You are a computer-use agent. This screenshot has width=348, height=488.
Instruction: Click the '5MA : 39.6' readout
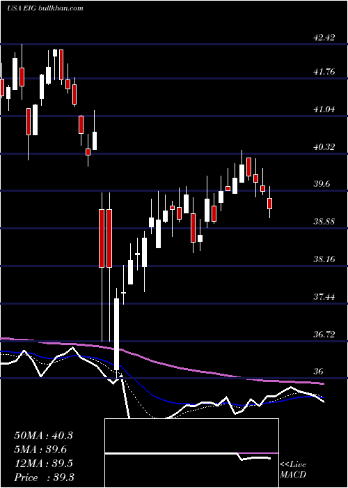click(x=40, y=450)
